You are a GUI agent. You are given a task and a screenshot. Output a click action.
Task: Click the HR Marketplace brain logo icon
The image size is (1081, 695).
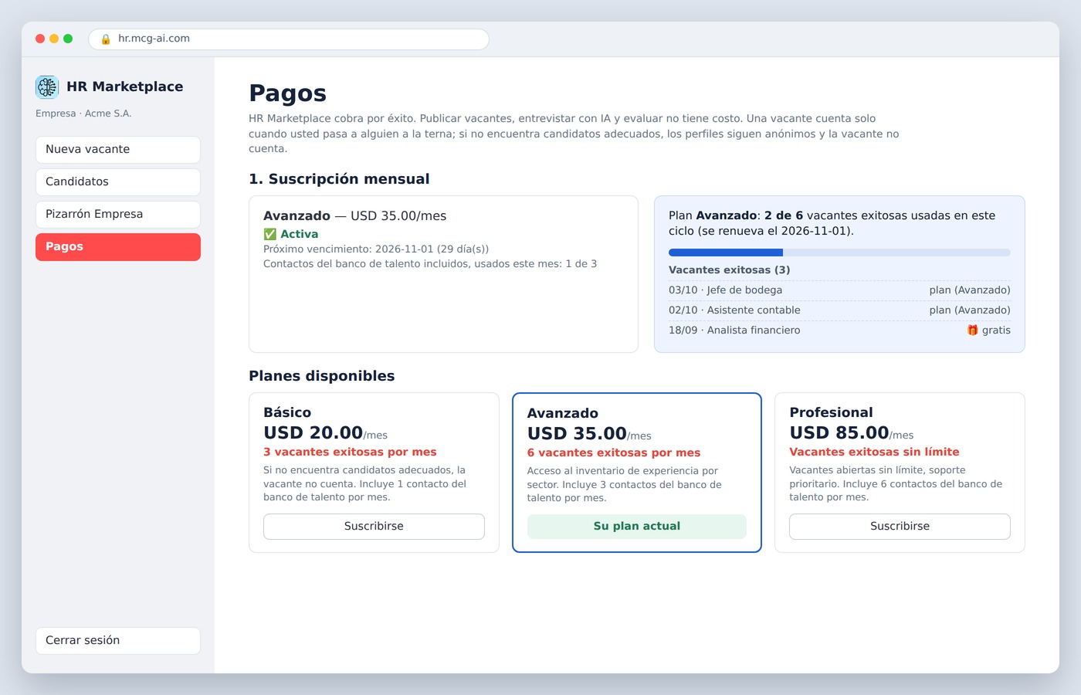point(47,87)
